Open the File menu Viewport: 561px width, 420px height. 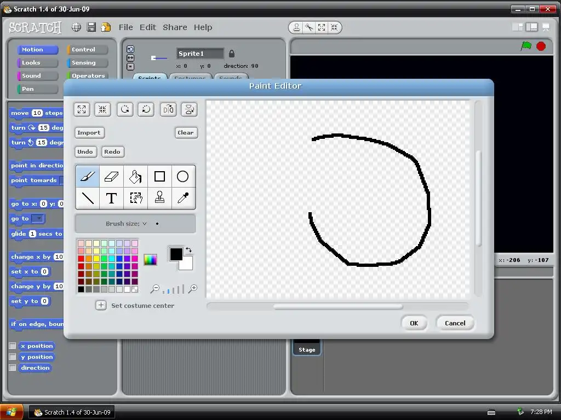click(125, 27)
